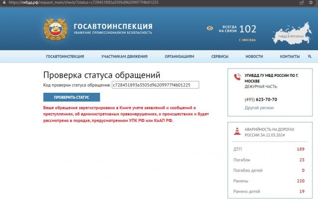Viewport: 318px width, 200px height.
Task: Click the Gosavtoinspektsiya emblem logo
Action: pos(56,30)
